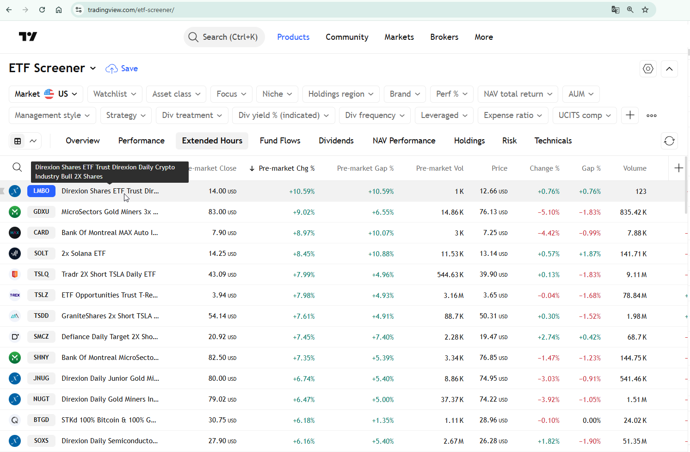The height and width of the screenshot is (452, 690).
Task: Open the Risk tab
Action: click(x=510, y=141)
